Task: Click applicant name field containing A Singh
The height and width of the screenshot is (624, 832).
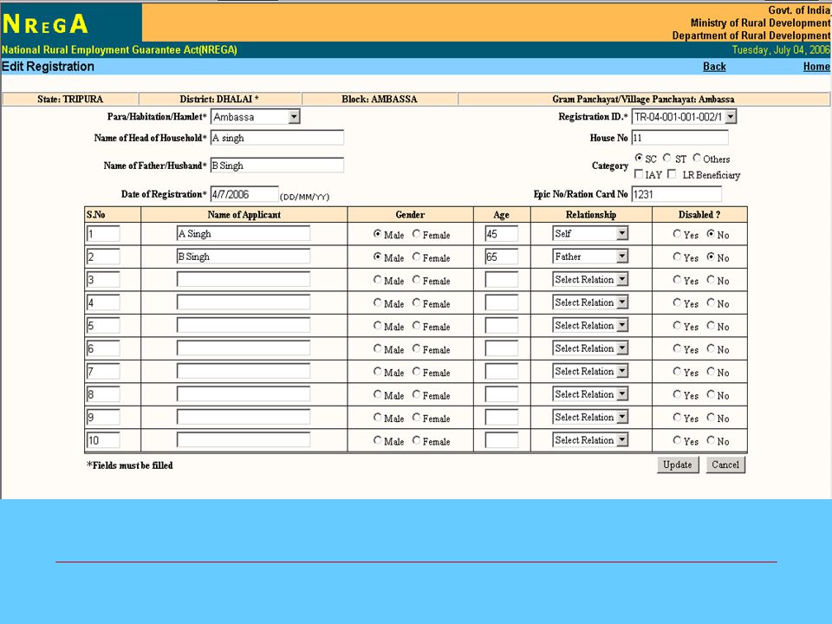Action: [x=244, y=233]
